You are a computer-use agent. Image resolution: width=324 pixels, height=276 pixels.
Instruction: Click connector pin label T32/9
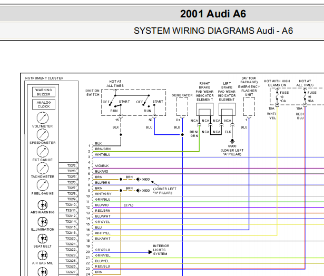(71, 199)
